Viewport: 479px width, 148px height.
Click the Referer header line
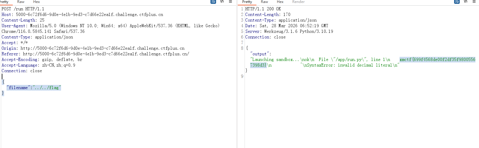point(95,54)
